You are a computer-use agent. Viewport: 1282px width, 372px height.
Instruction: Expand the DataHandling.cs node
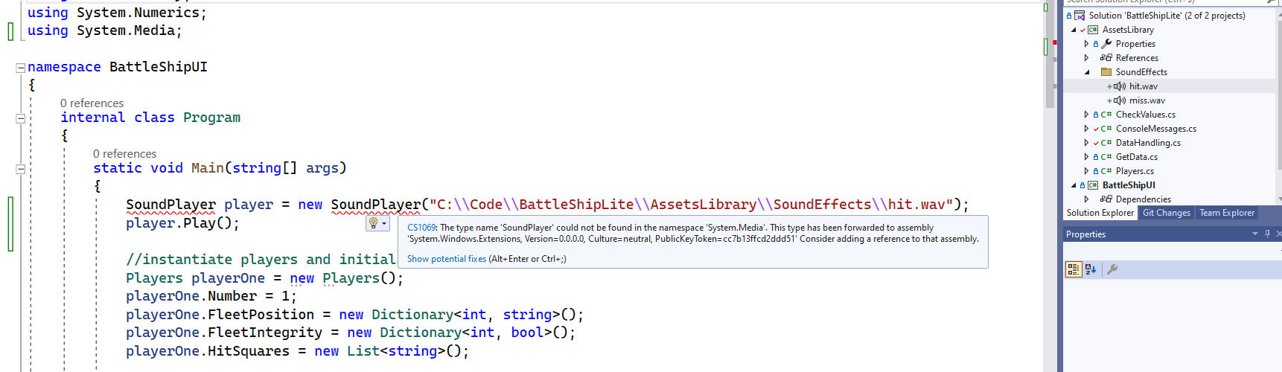coord(1086,143)
